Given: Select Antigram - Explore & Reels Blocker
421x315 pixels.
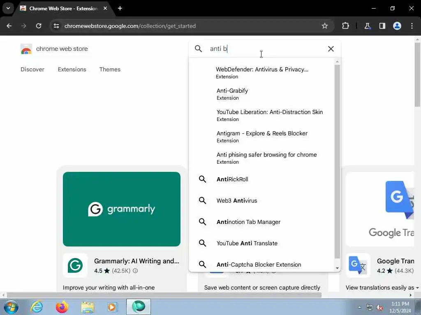Looking at the screenshot, I should (x=262, y=137).
